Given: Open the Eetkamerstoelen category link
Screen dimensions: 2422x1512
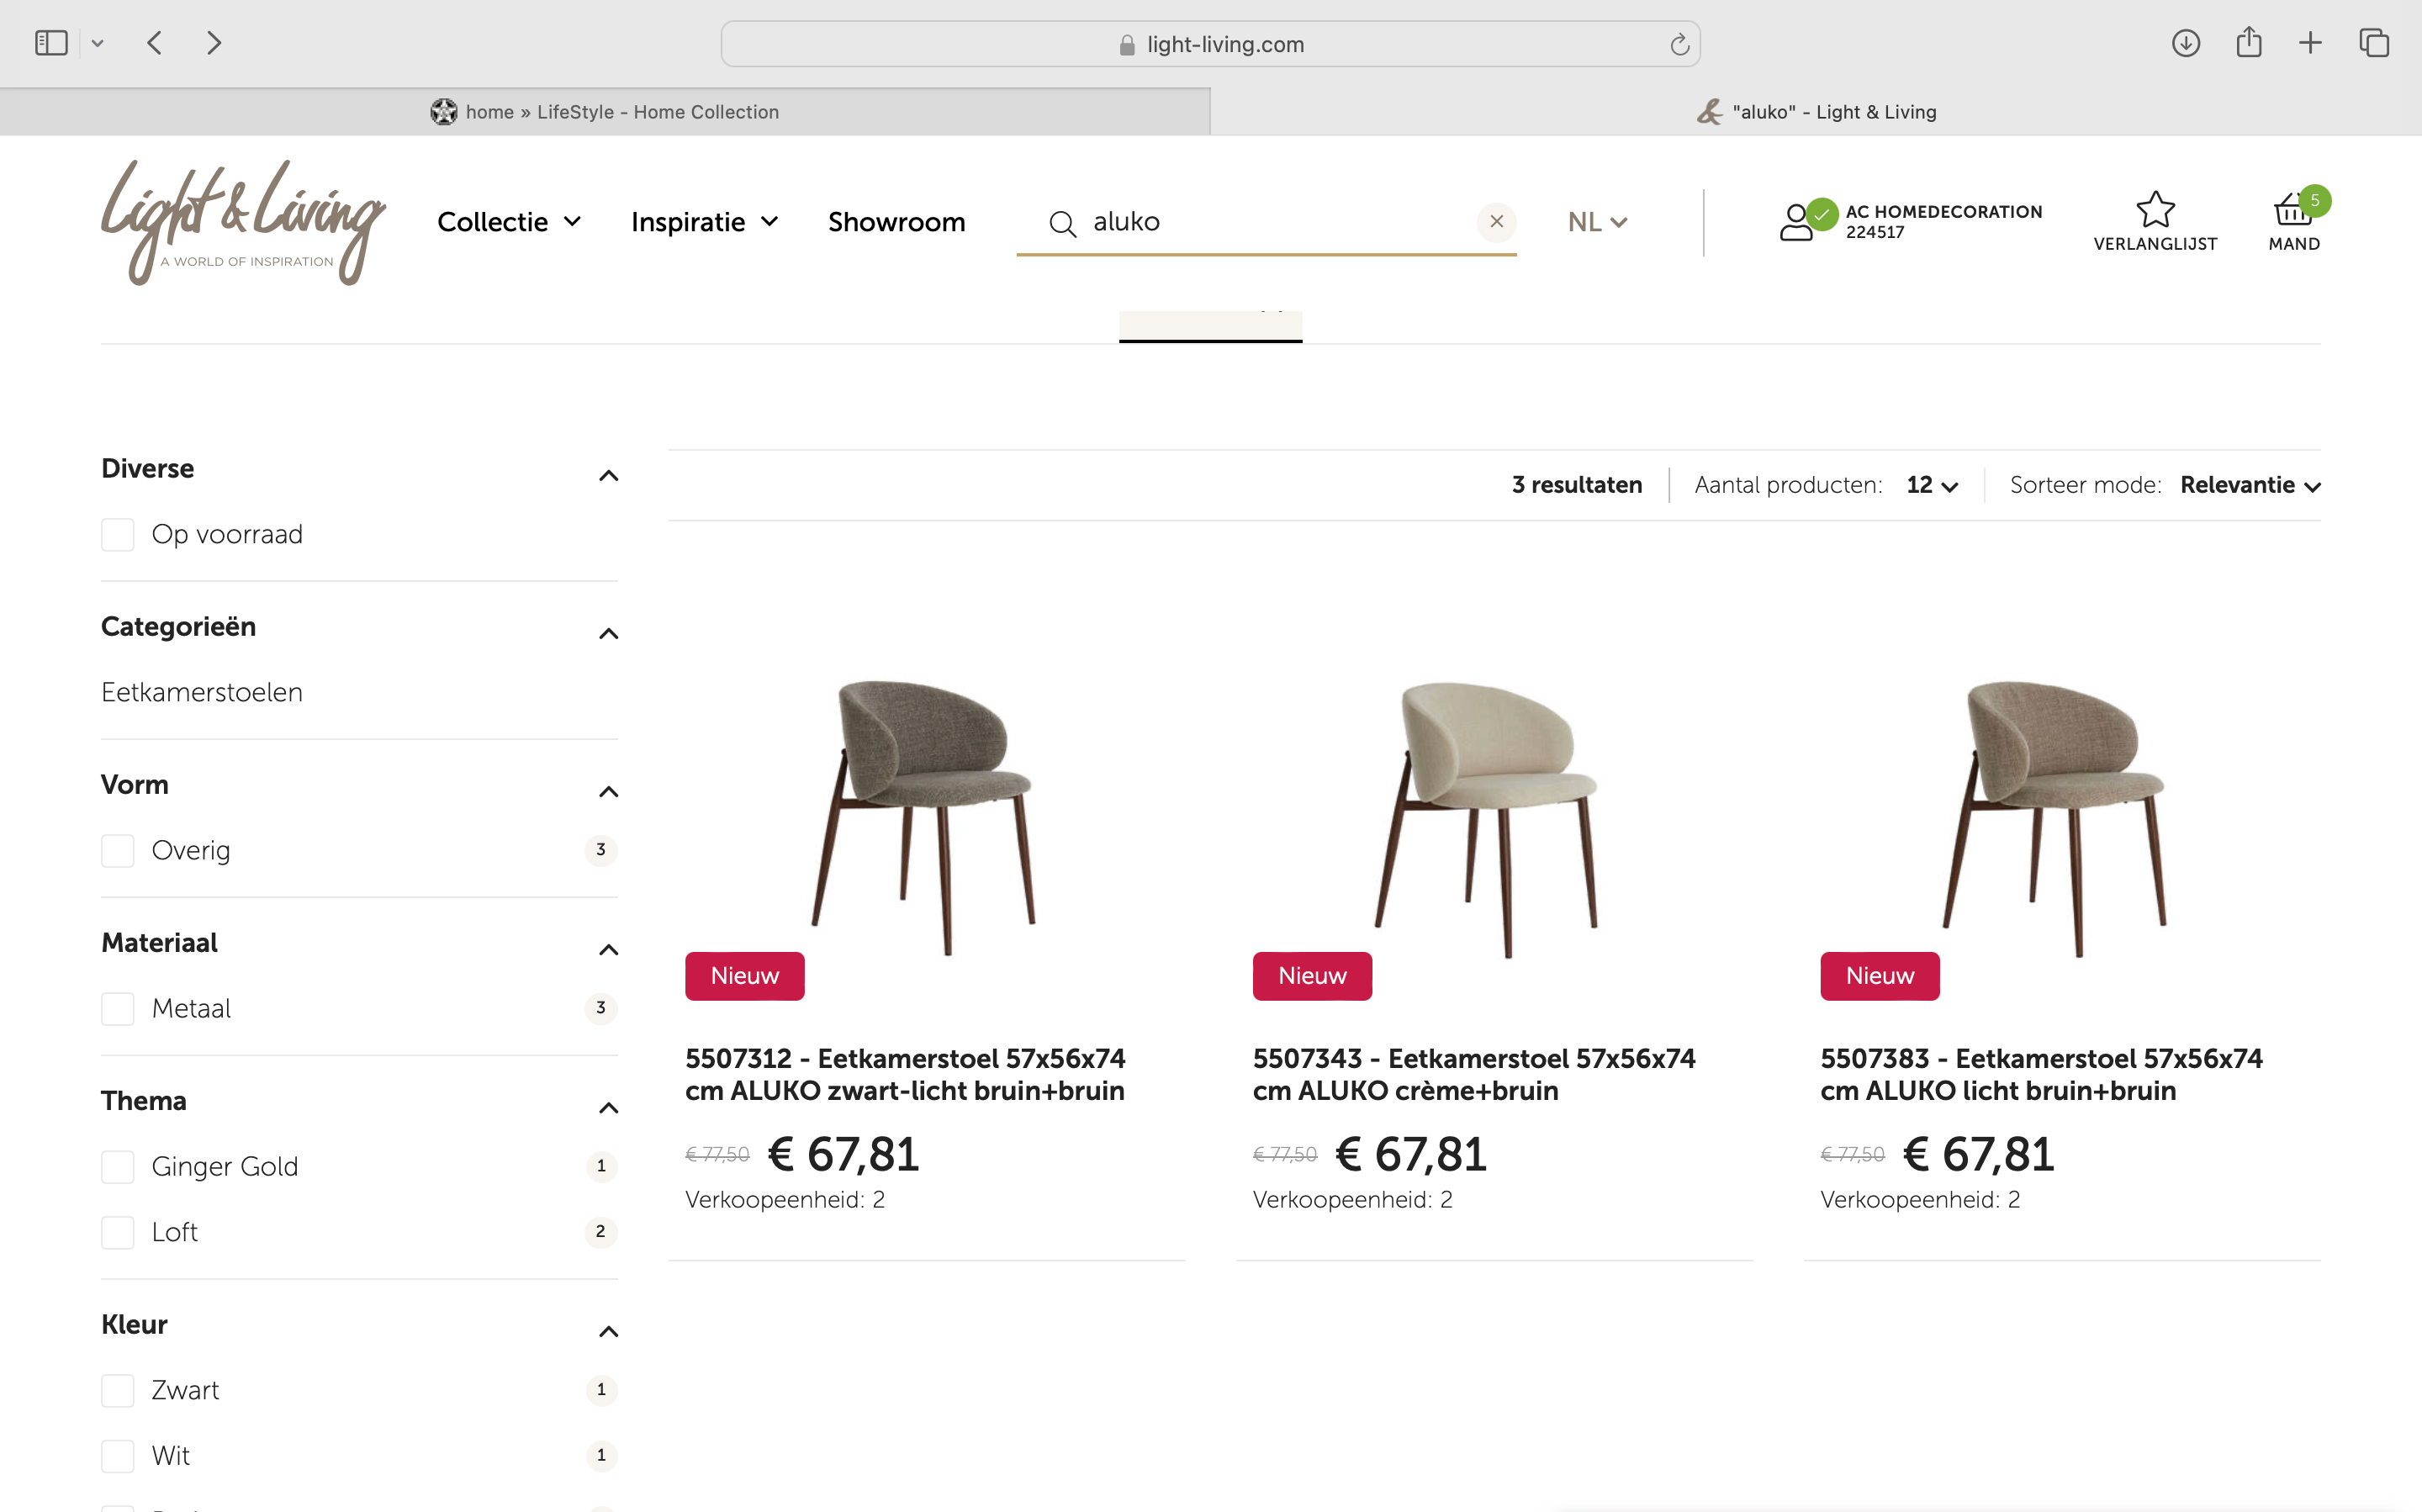Looking at the screenshot, I should pyautogui.click(x=202, y=692).
